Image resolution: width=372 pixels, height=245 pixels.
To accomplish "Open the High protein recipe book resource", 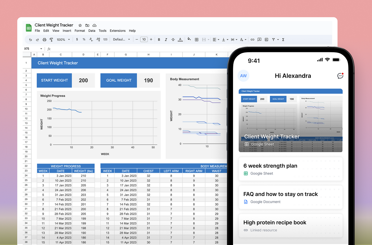I will point(291,226).
